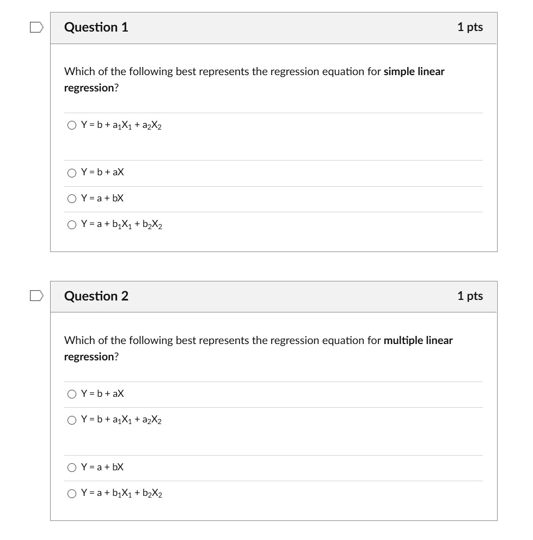533x540 pixels.
Task: Select option Y = a + b₁X₁ + b₂X₂ in Question 1
Action: pos(72,224)
